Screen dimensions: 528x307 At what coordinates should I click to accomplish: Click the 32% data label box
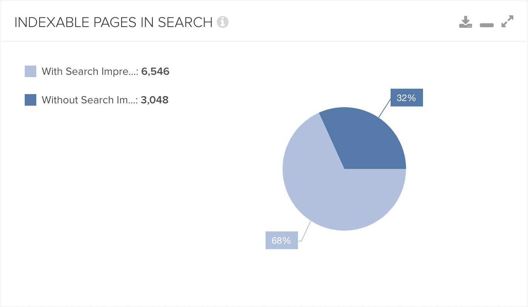(x=407, y=98)
